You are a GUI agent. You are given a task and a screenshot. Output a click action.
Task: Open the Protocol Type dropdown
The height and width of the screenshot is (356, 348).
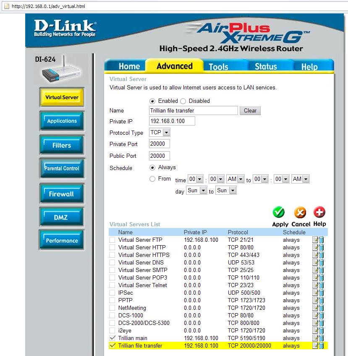tap(160, 132)
